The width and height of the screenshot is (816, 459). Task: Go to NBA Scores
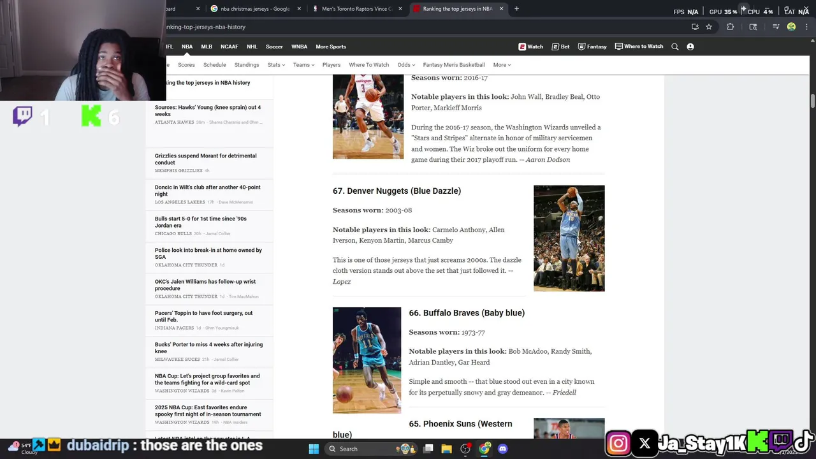tap(186, 65)
